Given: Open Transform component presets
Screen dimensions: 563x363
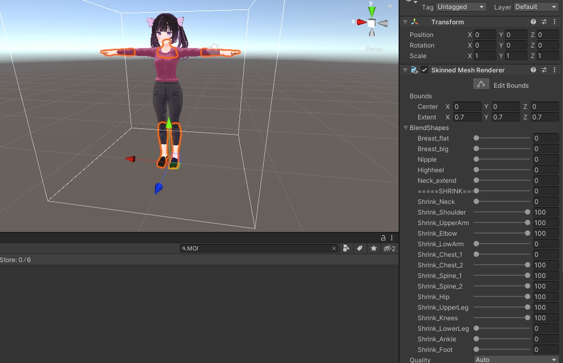Looking at the screenshot, I should click(x=544, y=22).
